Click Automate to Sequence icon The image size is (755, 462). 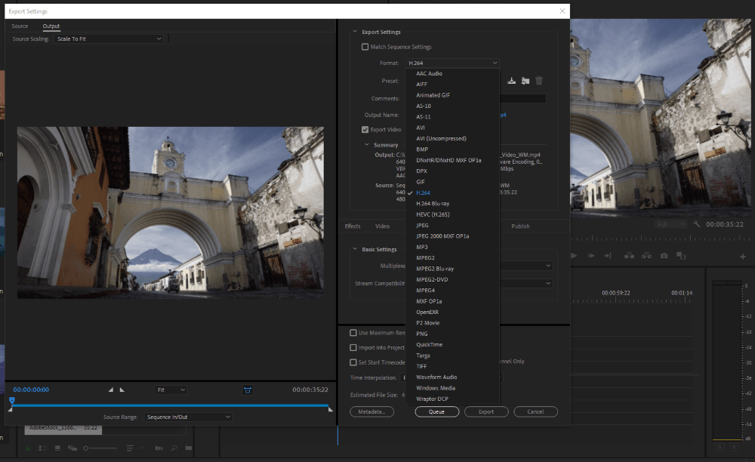[x=159, y=448]
